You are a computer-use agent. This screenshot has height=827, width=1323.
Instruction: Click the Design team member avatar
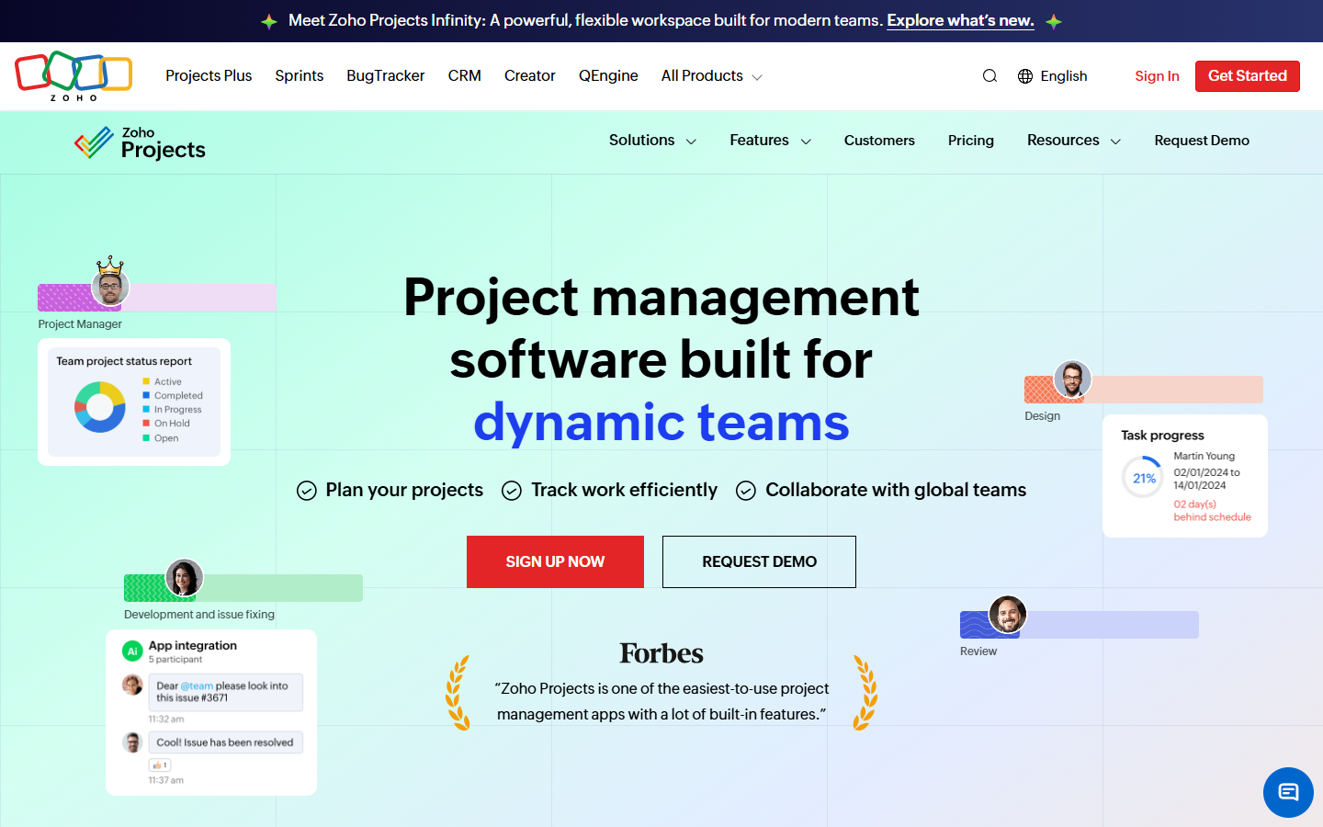1072,379
